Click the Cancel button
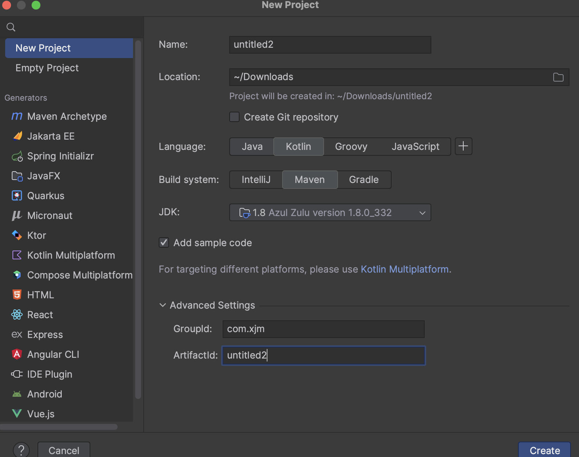This screenshot has height=457, width=579. pyautogui.click(x=64, y=450)
